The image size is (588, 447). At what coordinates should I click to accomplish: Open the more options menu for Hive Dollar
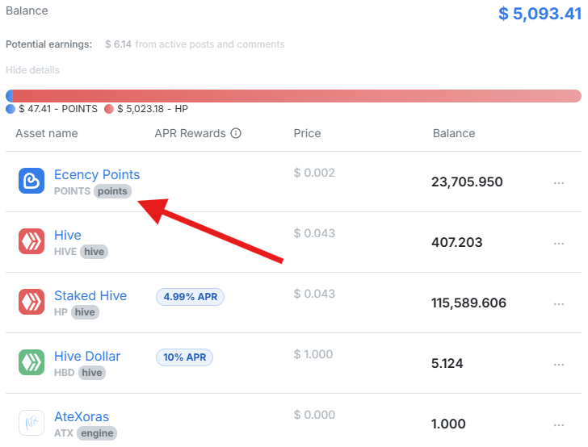[x=559, y=365]
